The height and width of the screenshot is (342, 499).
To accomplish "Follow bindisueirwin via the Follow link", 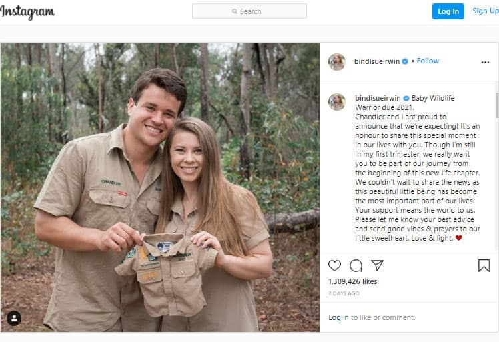I will [x=428, y=61].
